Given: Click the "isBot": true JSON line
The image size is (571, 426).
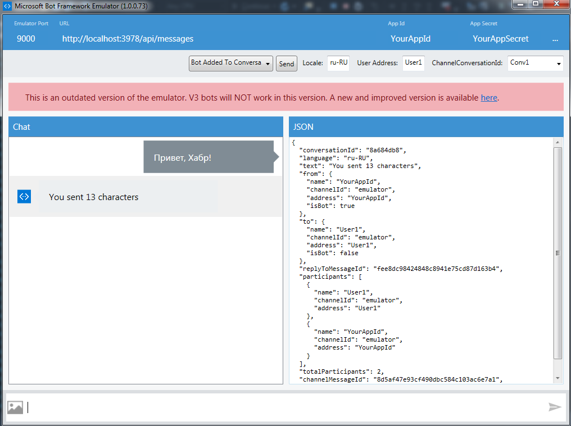Looking at the screenshot, I should [330, 206].
